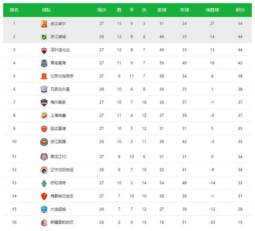Open the 石家庄永昌 team badge
Image resolution: width=255 pixels, height=231 pixels.
pos(44,89)
